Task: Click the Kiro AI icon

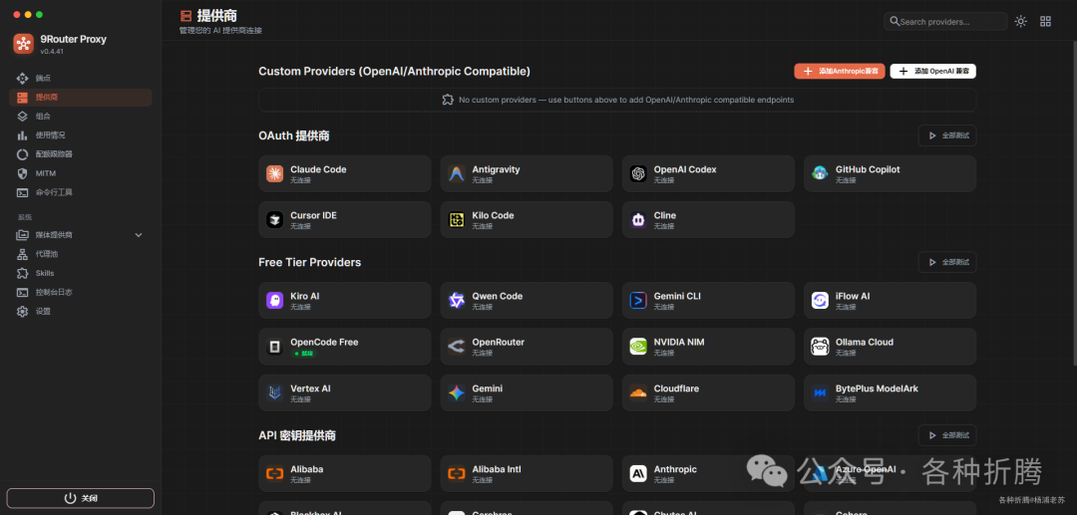Action: pos(275,301)
